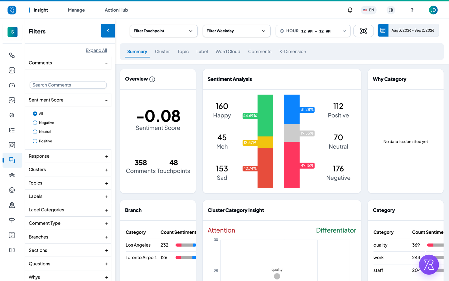Open the pulse activity monitor sidebar icon
This screenshot has width=449, height=281.
pos(12,100)
